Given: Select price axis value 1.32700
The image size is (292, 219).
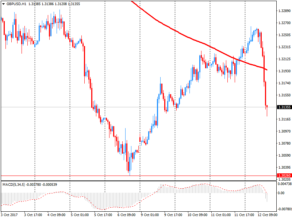Looking at the screenshot, I should tap(284, 23).
